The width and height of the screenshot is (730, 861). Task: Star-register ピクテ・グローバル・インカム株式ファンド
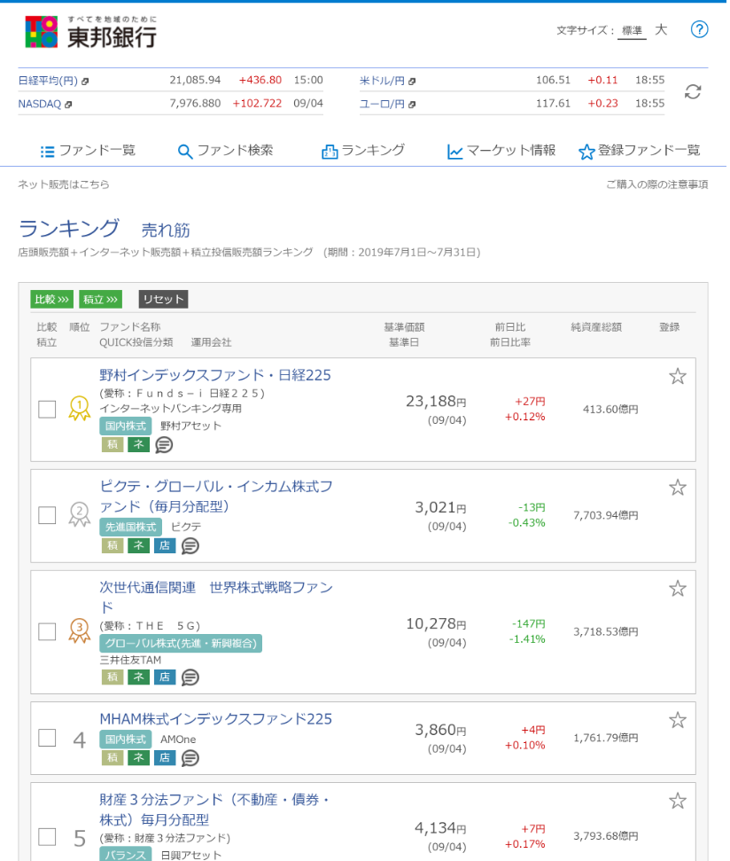tap(678, 488)
